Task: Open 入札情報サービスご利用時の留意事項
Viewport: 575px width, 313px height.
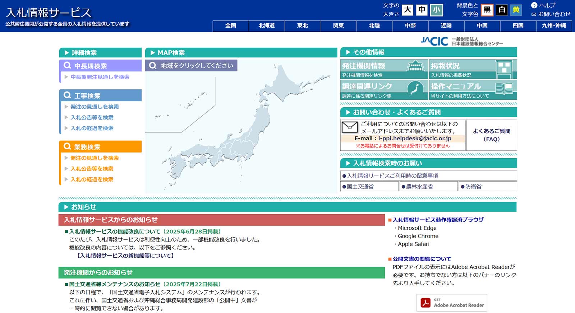Action: (428, 176)
